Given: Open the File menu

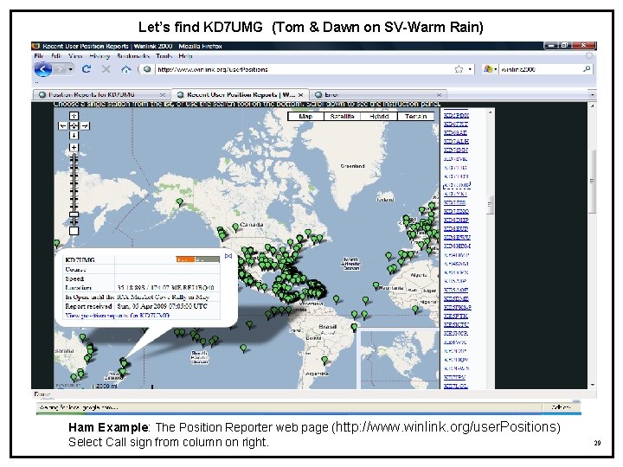Looking at the screenshot, I should point(39,56).
